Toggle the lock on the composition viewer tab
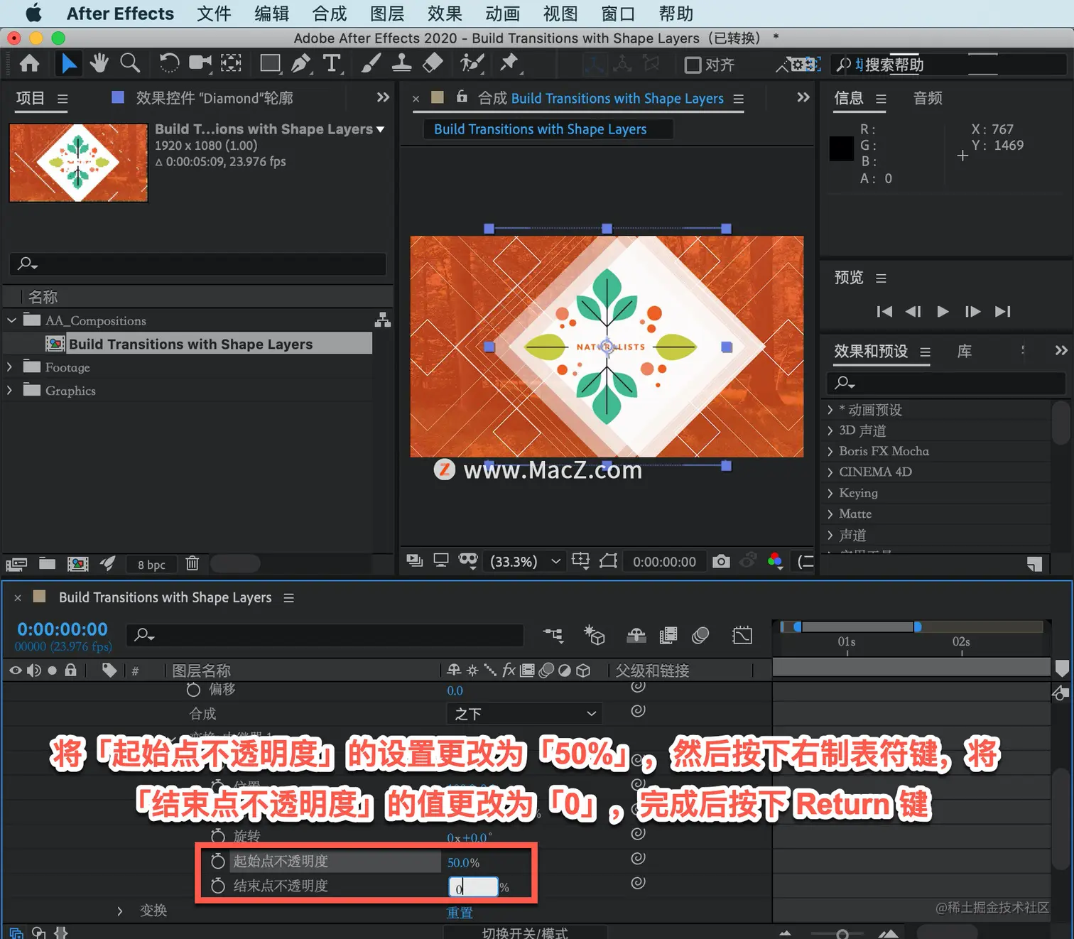This screenshot has width=1074, height=939. 462,97
